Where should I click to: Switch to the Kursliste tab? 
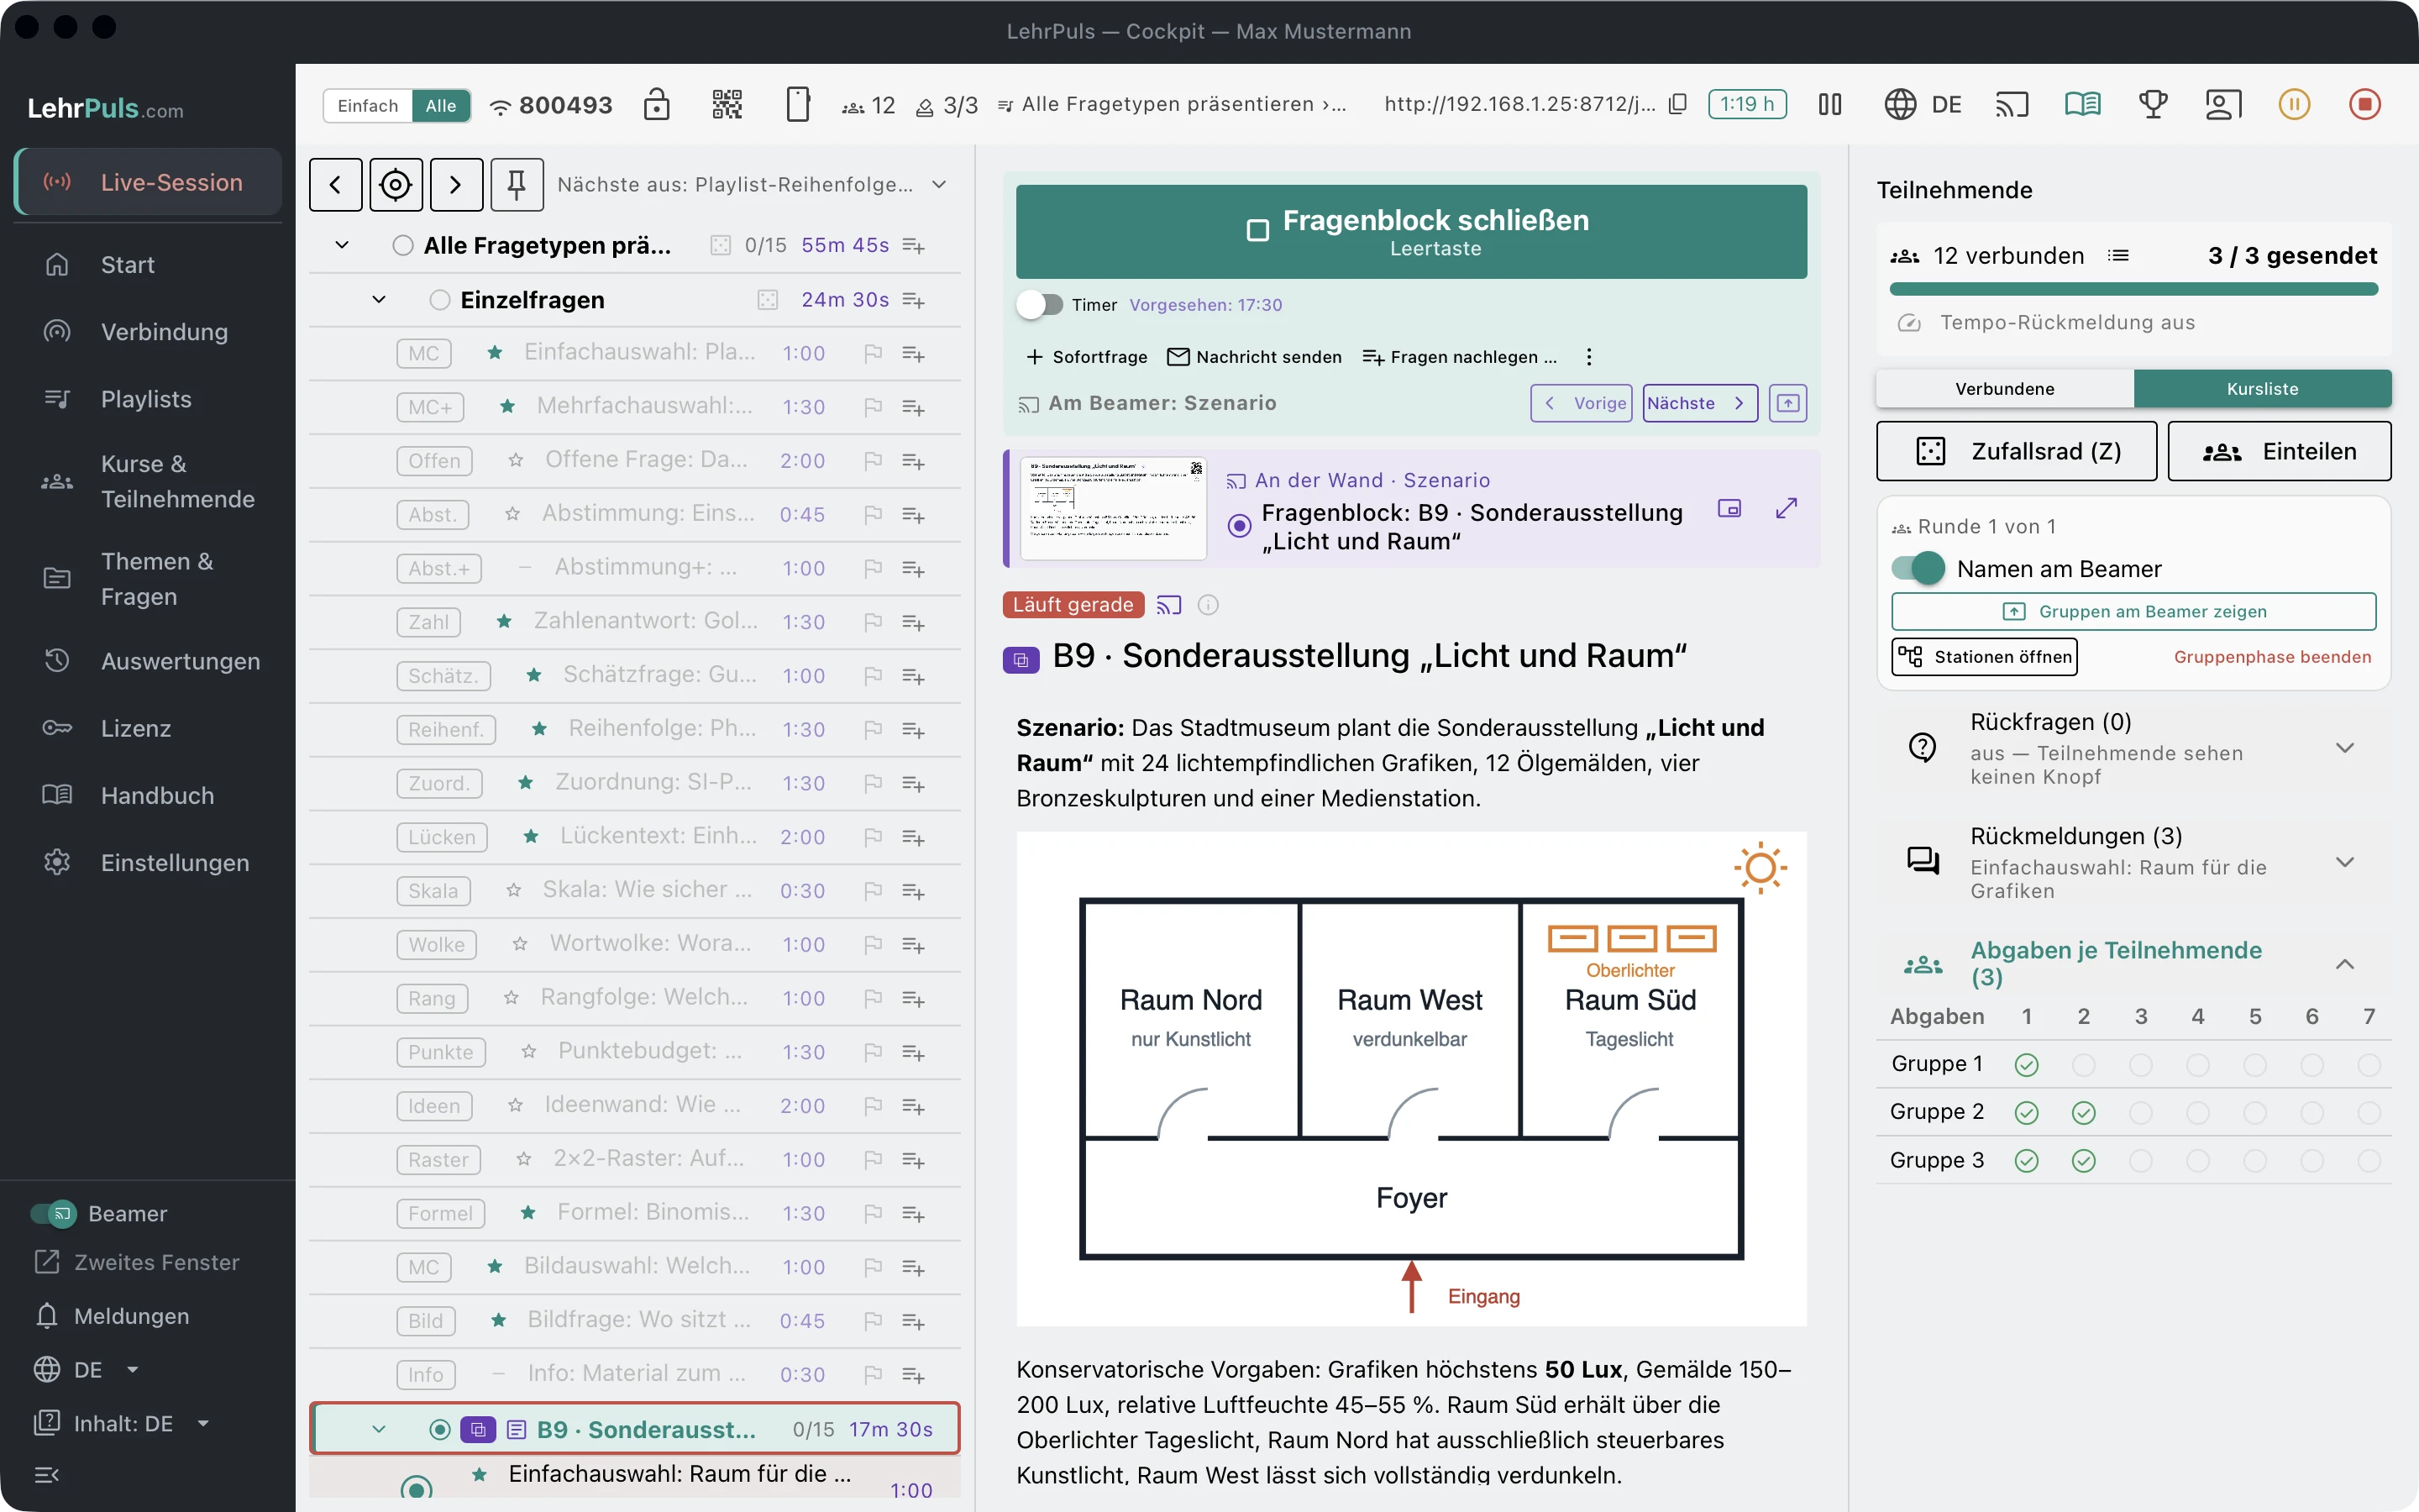click(2262, 389)
